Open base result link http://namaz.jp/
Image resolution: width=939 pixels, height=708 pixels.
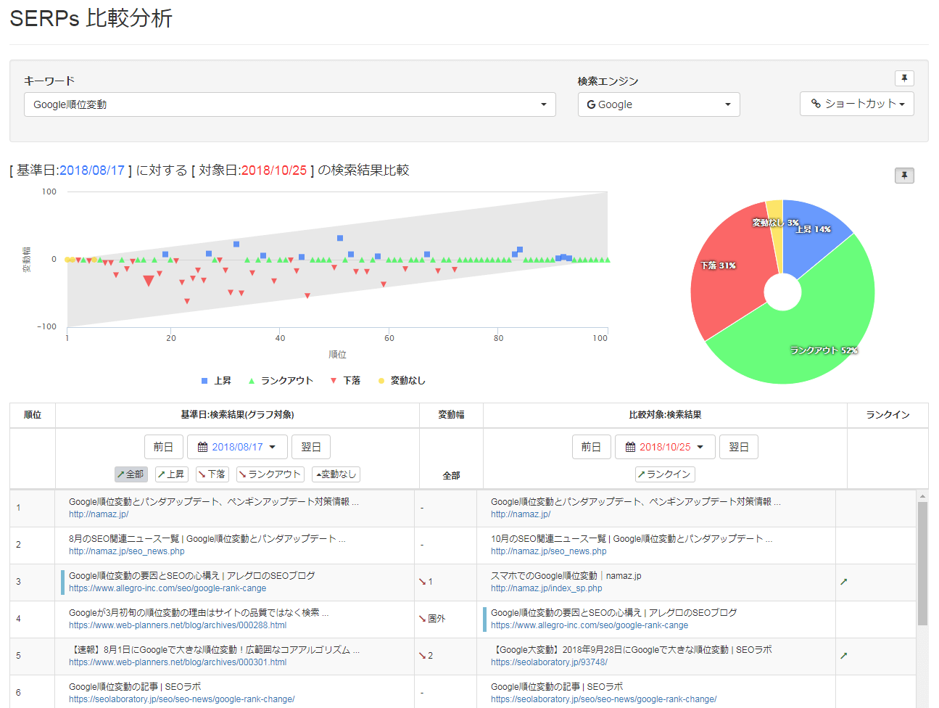point(99,514)
